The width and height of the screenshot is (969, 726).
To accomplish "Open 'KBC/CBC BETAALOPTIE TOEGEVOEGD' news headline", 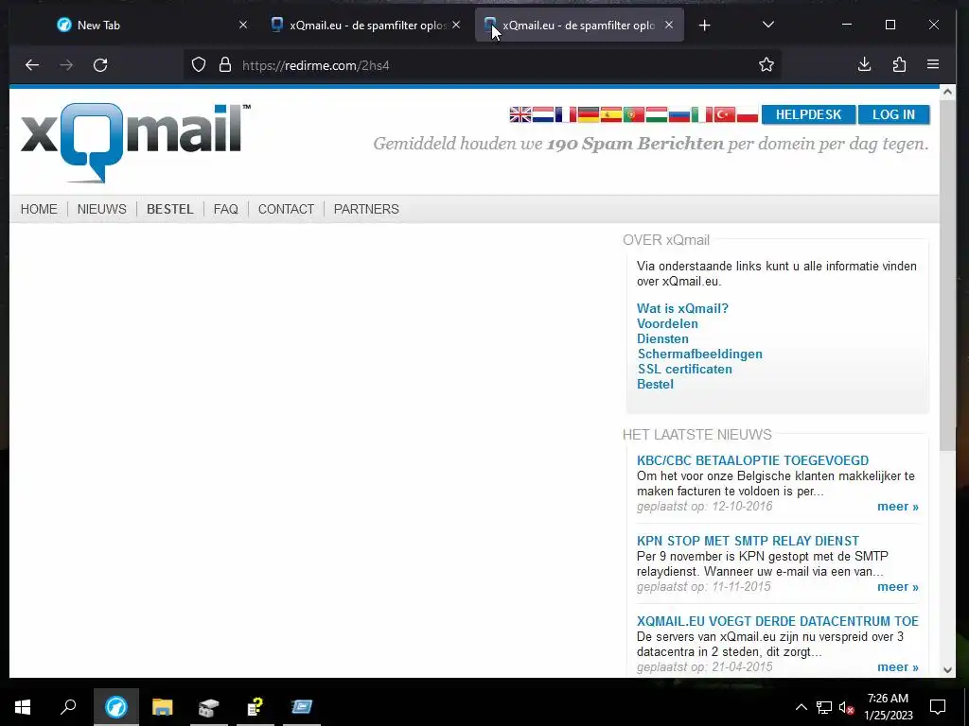I will click(752, 460).
